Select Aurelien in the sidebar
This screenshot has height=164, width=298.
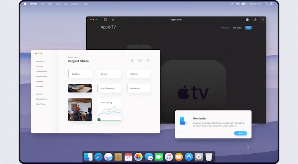tap(40, 81)
